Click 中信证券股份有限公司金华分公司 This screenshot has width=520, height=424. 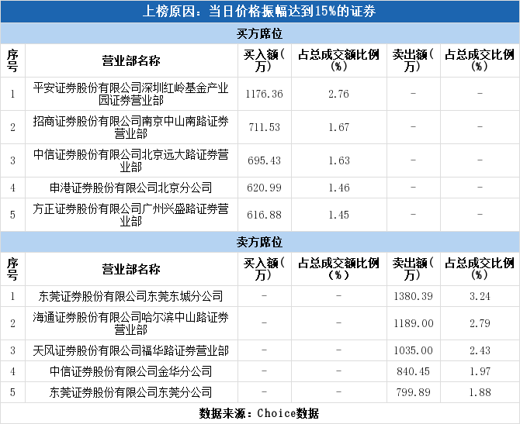pos(130,371)
